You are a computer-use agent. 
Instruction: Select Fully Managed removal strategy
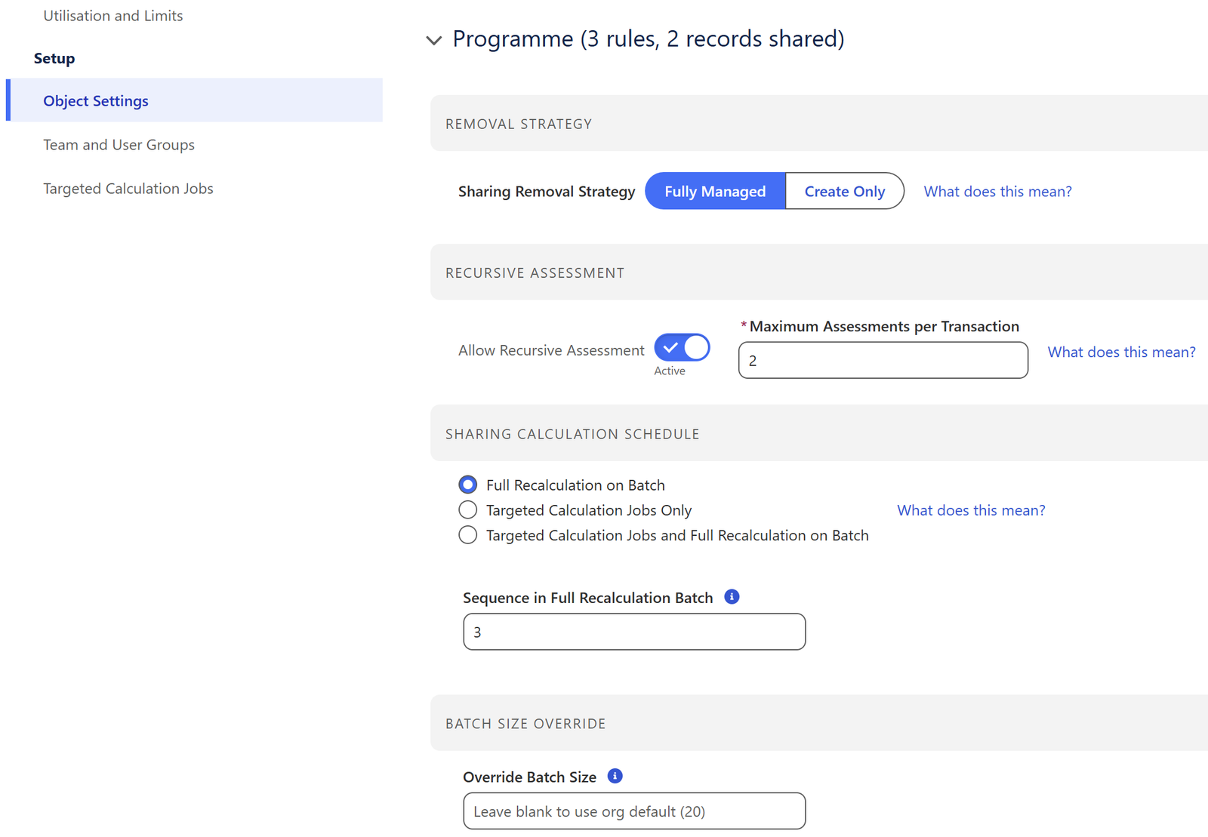click(715, 191)
